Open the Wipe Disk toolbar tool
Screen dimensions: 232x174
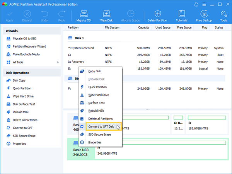click(x=106, y=16)
